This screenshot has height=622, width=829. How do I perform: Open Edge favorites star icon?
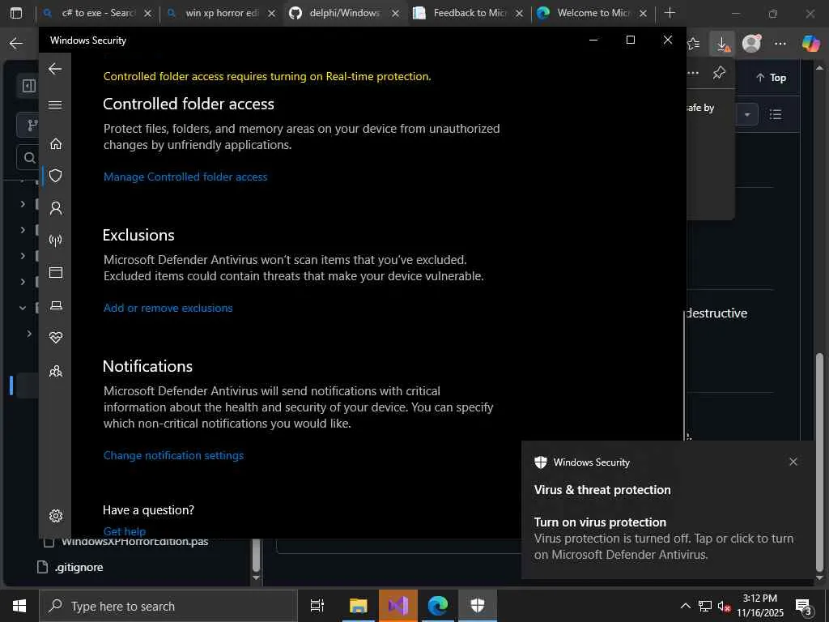[x=694, y=44]
